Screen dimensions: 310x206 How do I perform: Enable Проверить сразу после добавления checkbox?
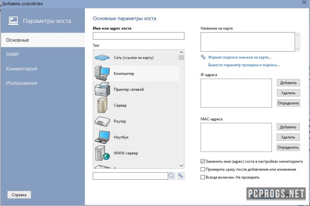click(203, 170)
